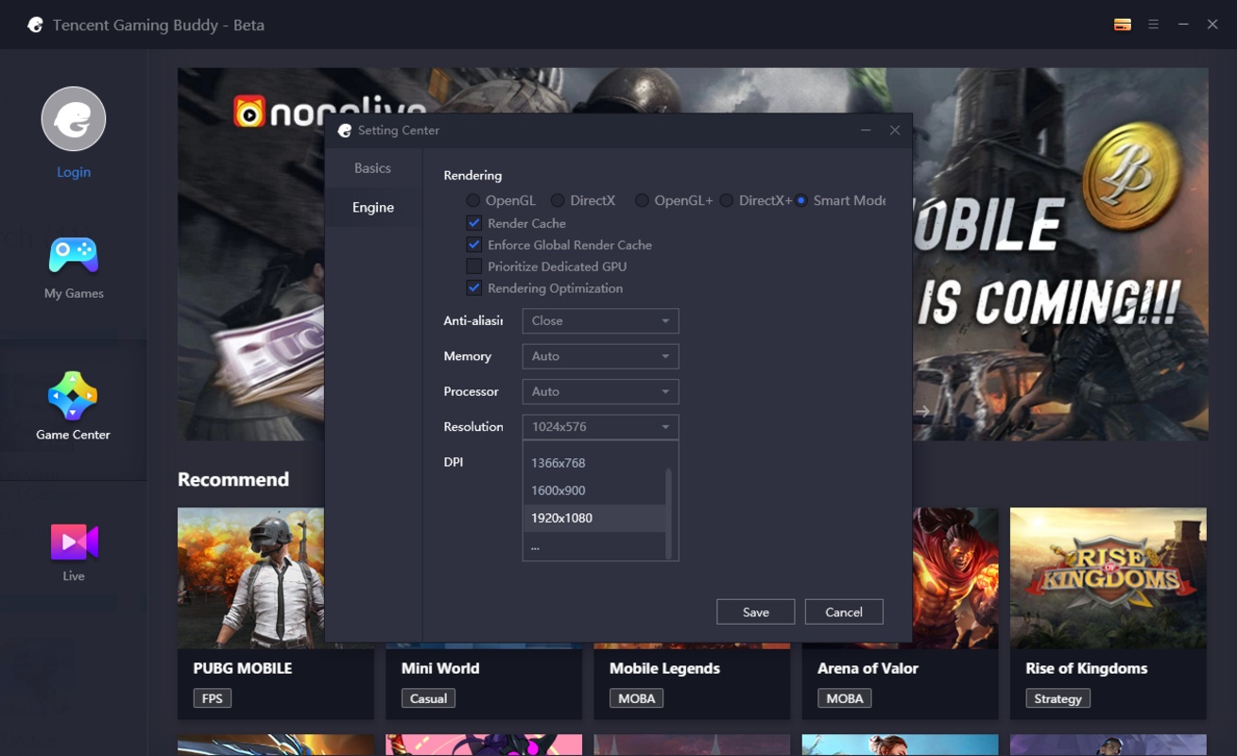Click the orange card icon in title bar
Viewport: 1237px width, 756px height.
(1123, 25)
